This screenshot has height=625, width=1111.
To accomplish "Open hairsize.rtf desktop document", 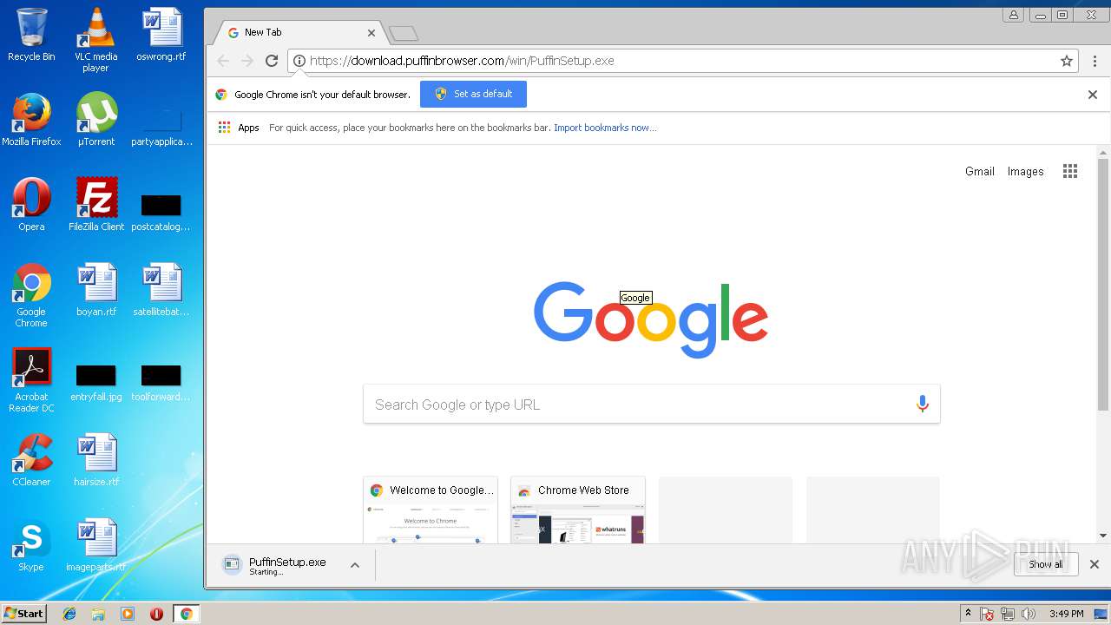I will (95, 460).
